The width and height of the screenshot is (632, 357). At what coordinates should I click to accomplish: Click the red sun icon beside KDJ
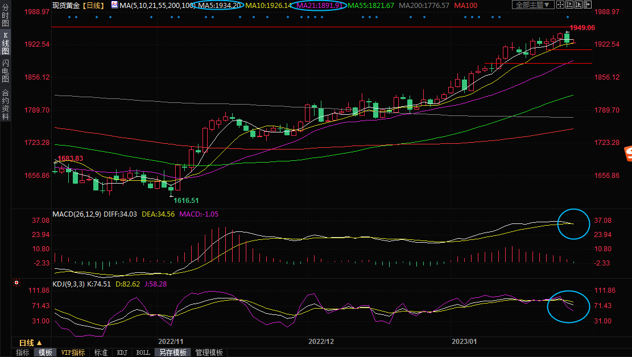tap(16, 283)
